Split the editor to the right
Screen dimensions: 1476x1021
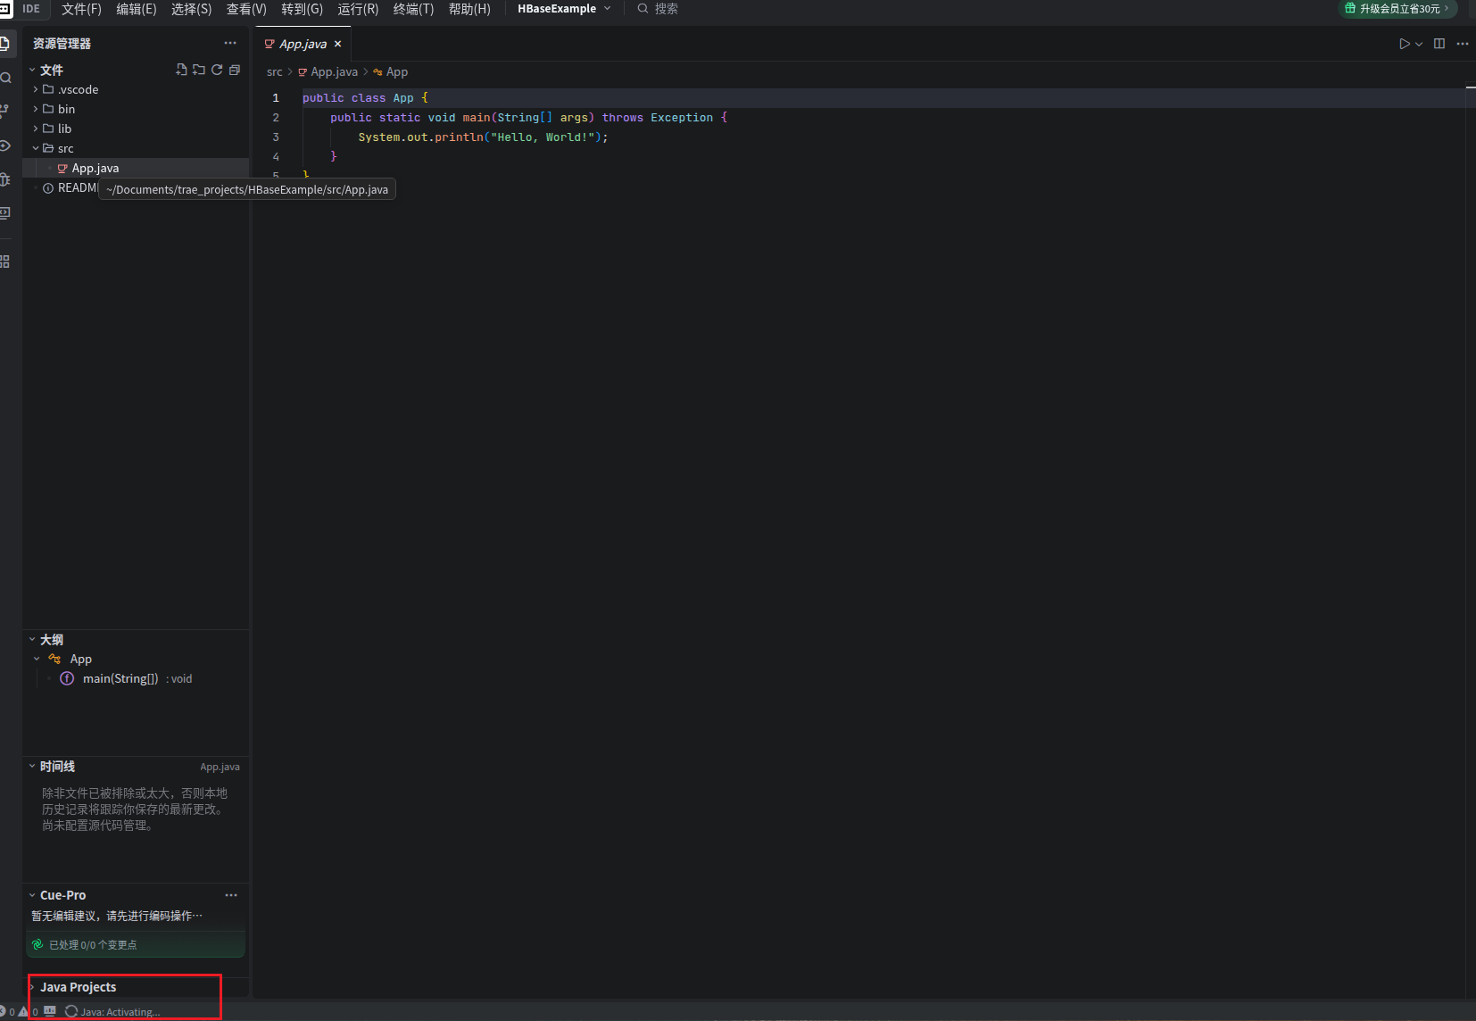[x=1439, y=44]
